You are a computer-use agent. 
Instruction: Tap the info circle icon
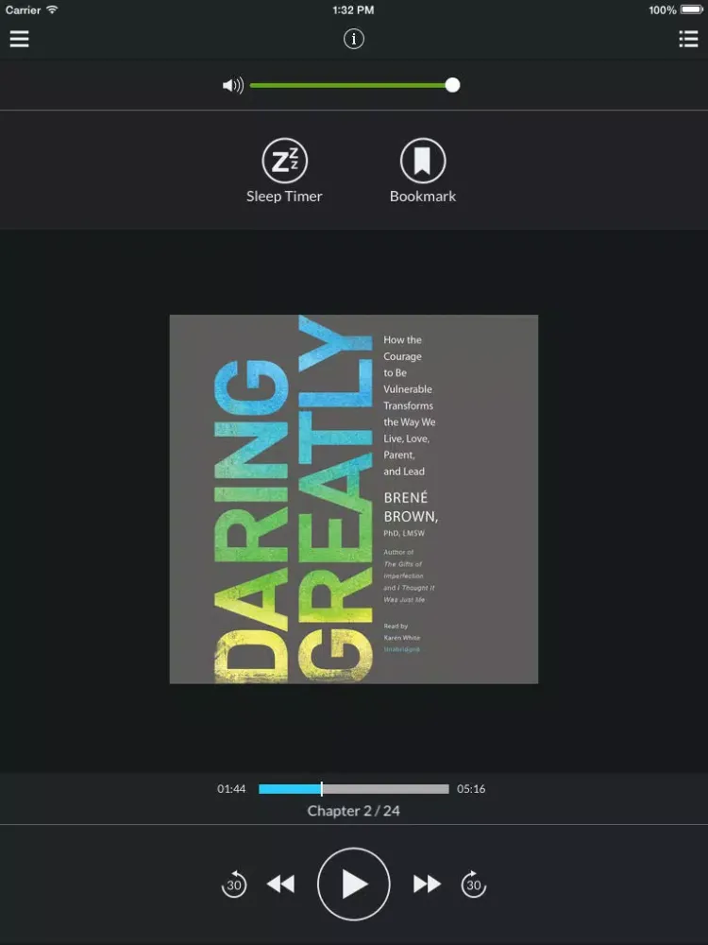pyautogui.click(x=353, y=39)
